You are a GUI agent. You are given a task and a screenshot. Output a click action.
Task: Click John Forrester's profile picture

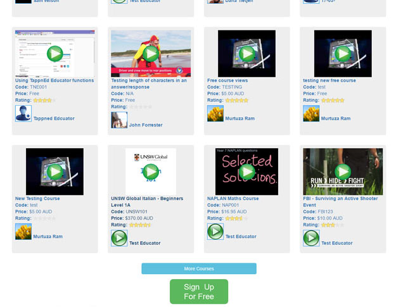click(x=119, y=120)
